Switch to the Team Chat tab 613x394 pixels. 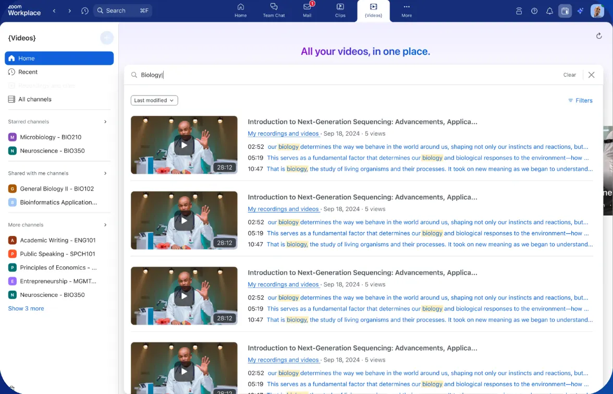274,10
